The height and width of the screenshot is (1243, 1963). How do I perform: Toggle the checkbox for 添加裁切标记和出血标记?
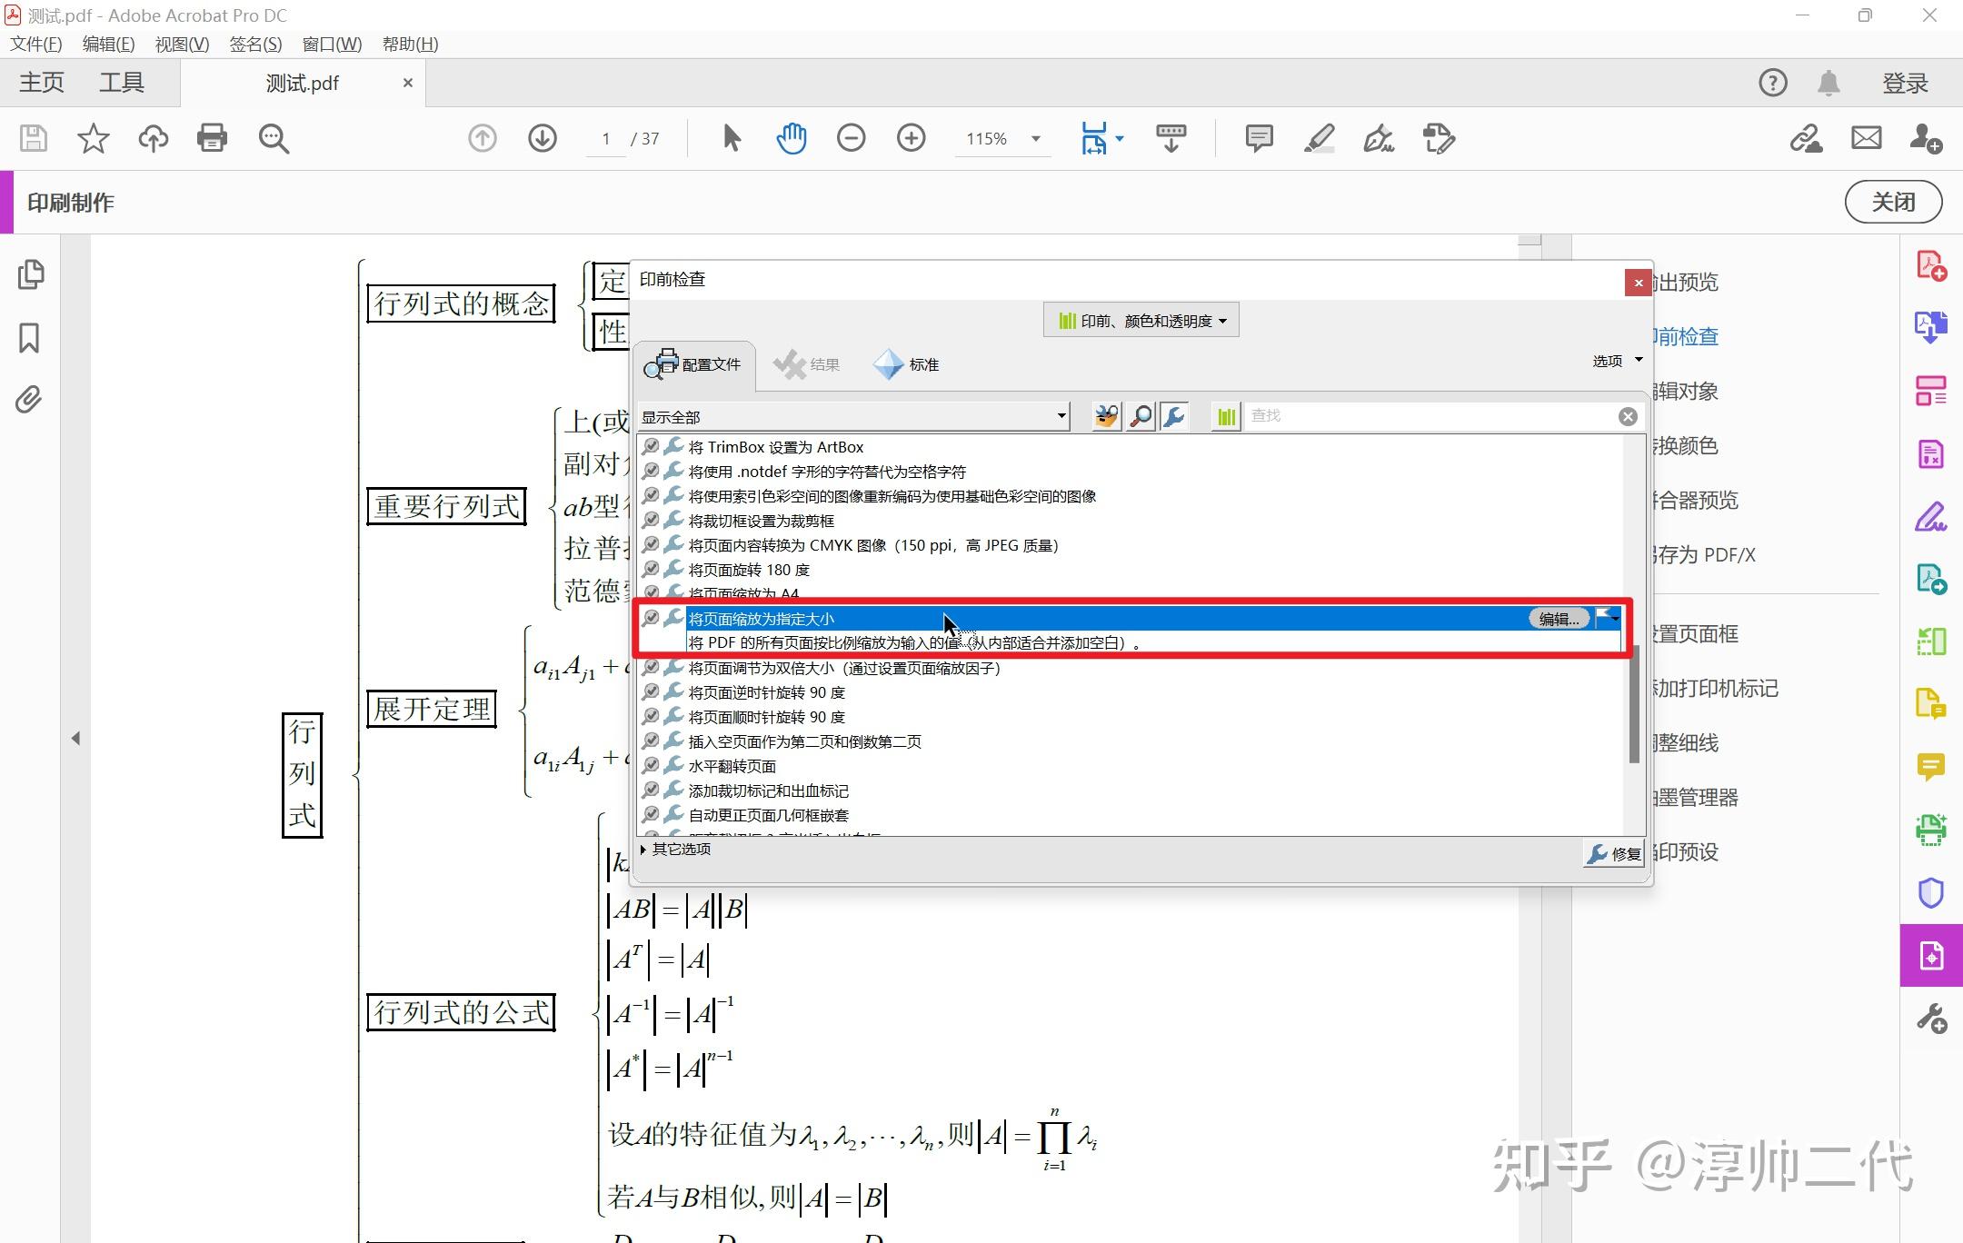pyautogui.click(x=652, y=790)
